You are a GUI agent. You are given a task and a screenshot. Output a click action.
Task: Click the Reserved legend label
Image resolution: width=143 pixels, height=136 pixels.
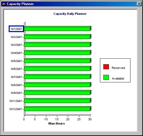tap(118, 68)
